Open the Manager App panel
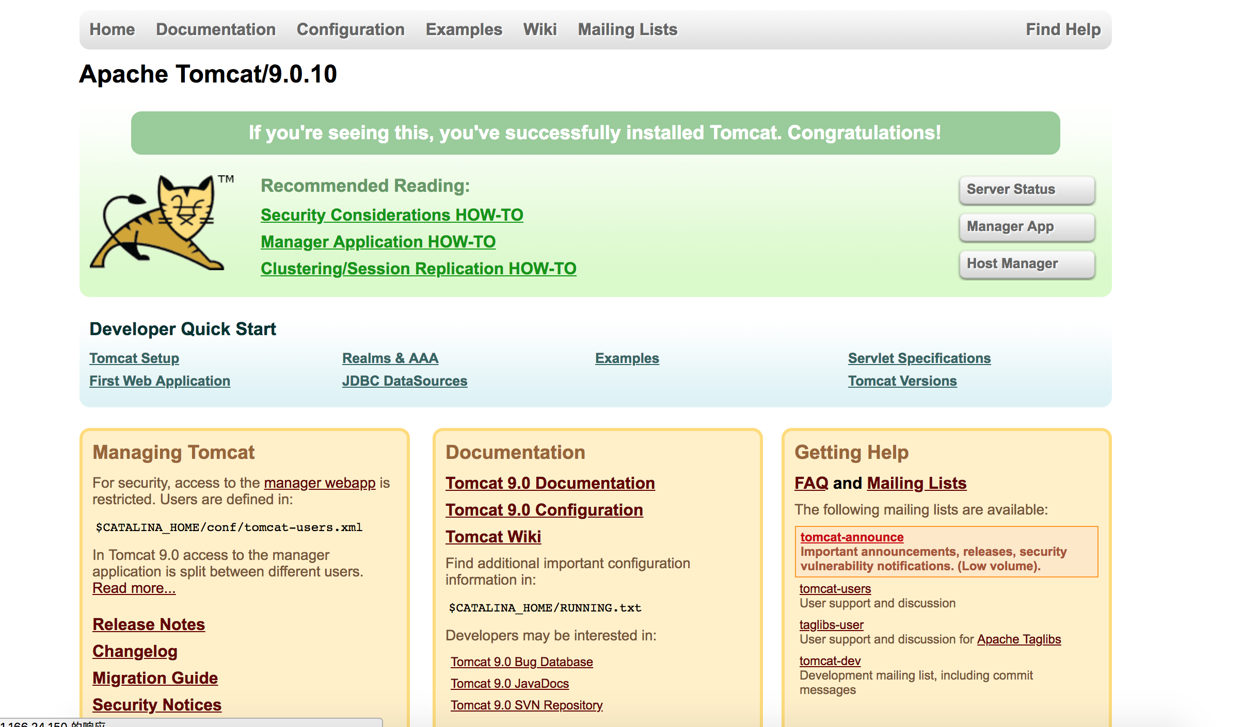Screen dimensions: 1242x727 tap(1026, 226)
